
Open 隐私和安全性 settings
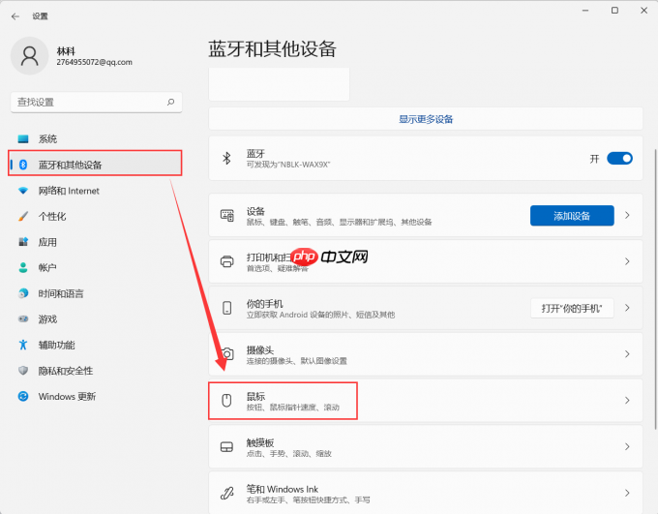coord(95,371)
